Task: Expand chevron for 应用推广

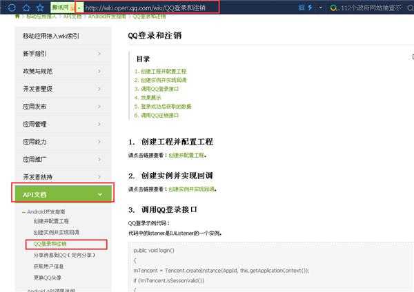Action: 99,160
